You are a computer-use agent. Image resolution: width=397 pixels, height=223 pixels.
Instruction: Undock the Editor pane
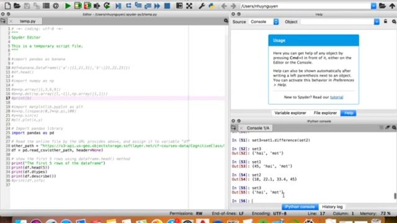click(8, 14)
